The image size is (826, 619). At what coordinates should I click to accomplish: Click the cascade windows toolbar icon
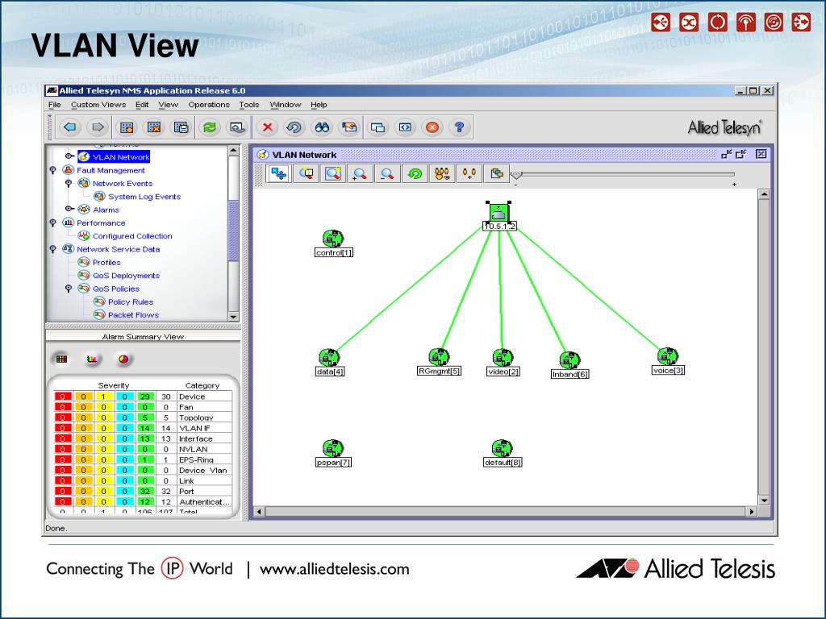tap(378, 127)
